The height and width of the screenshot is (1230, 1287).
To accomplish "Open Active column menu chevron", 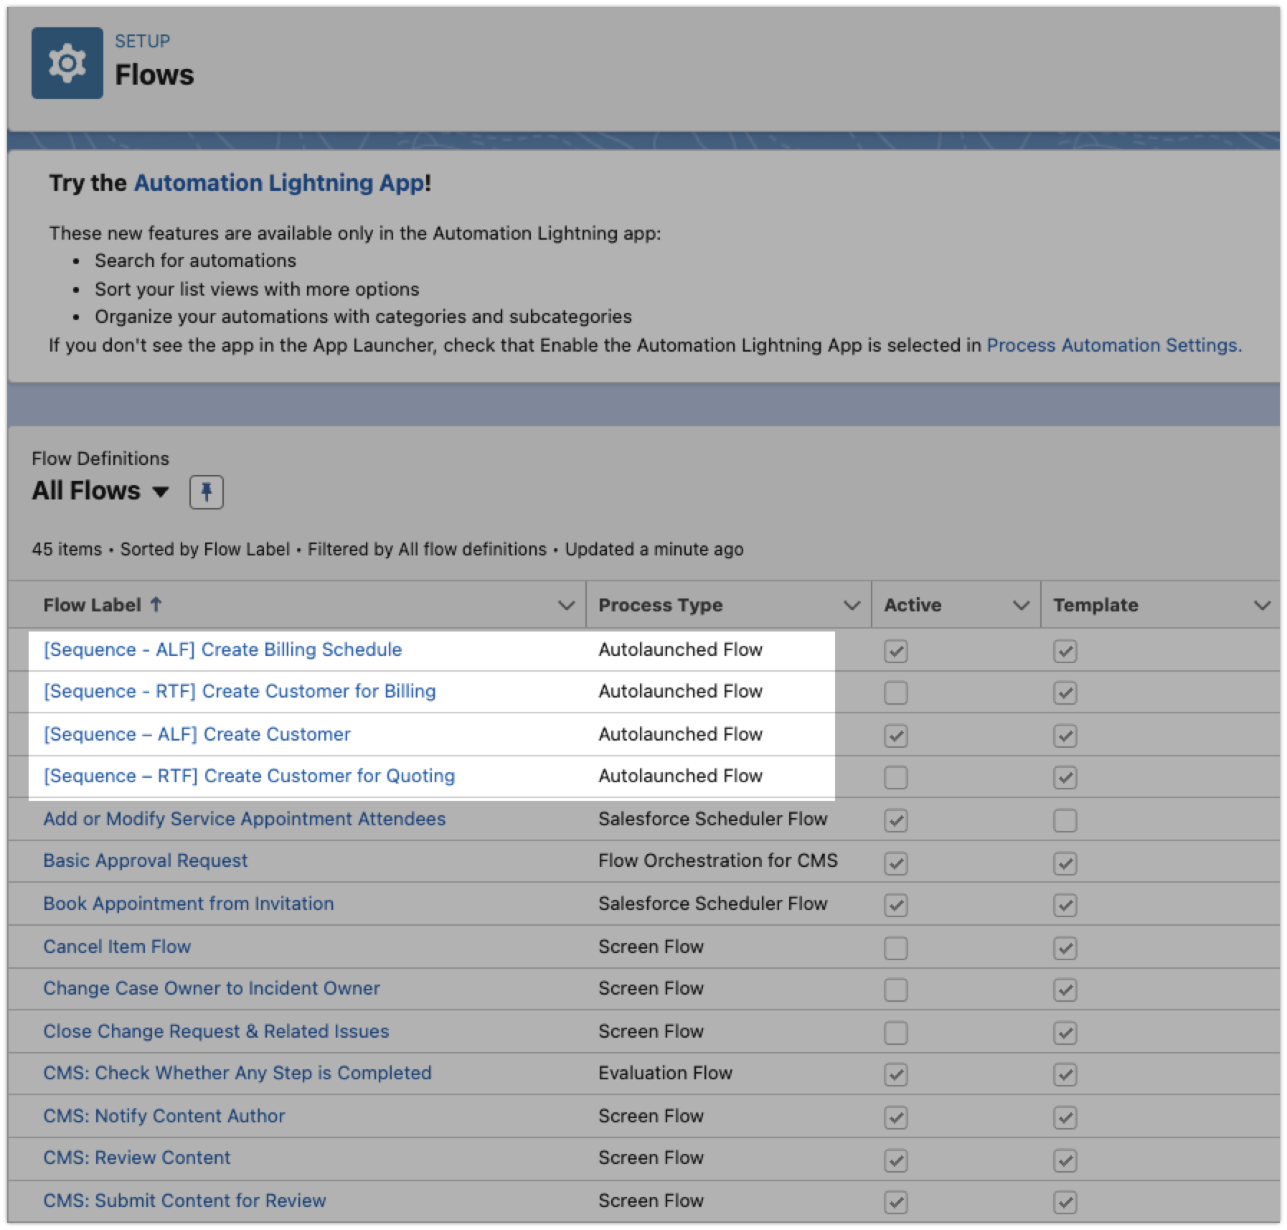I will 1021,606.
